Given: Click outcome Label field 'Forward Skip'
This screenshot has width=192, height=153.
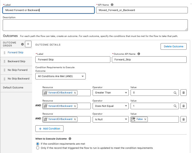Looking at the screenshot, I should pos(73,60).
